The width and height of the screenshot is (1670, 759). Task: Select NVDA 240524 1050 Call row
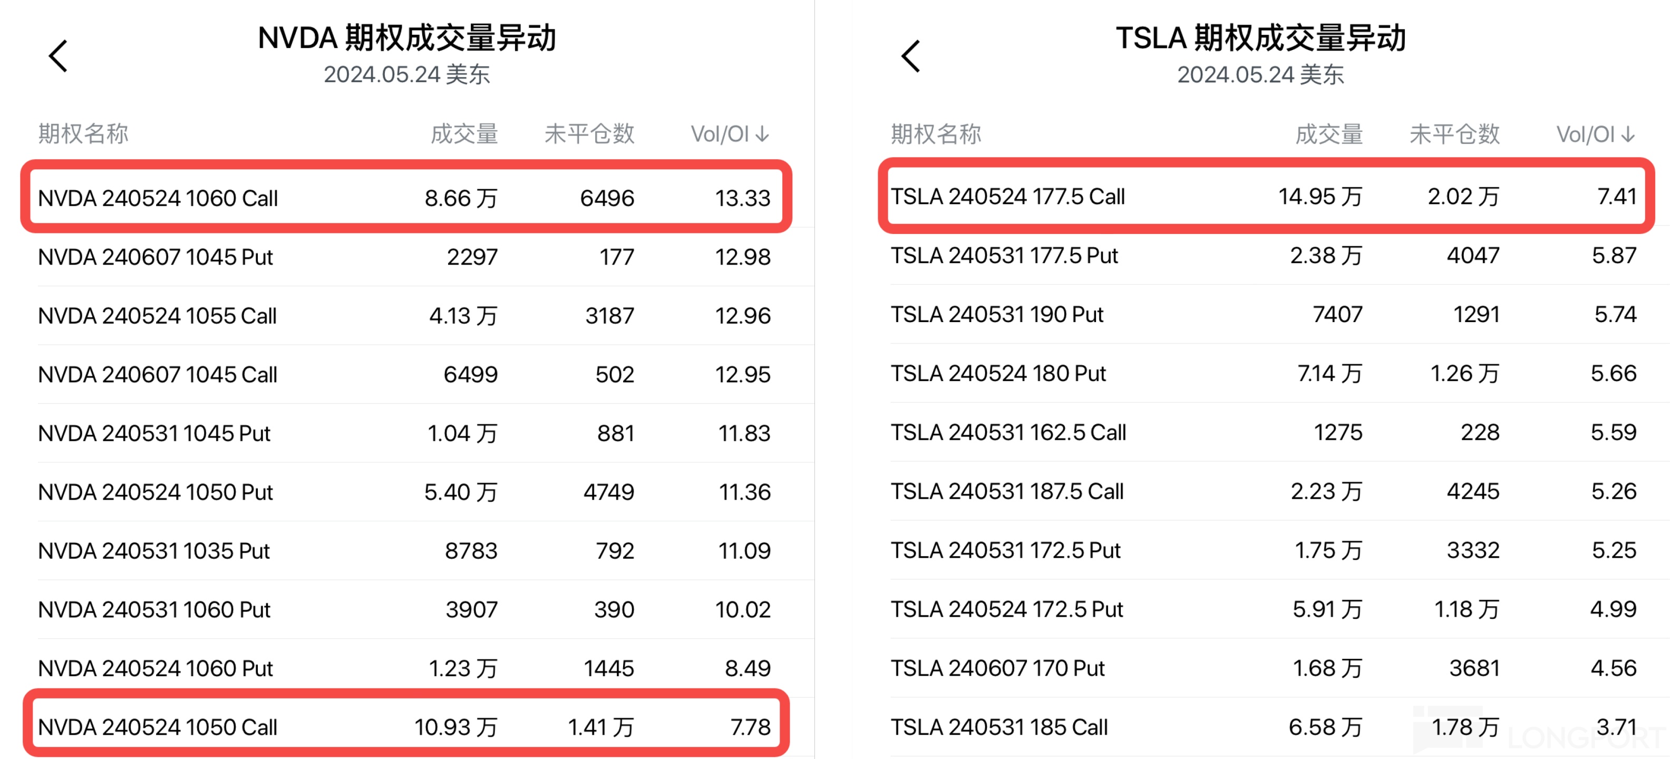[x=158, y=727]
